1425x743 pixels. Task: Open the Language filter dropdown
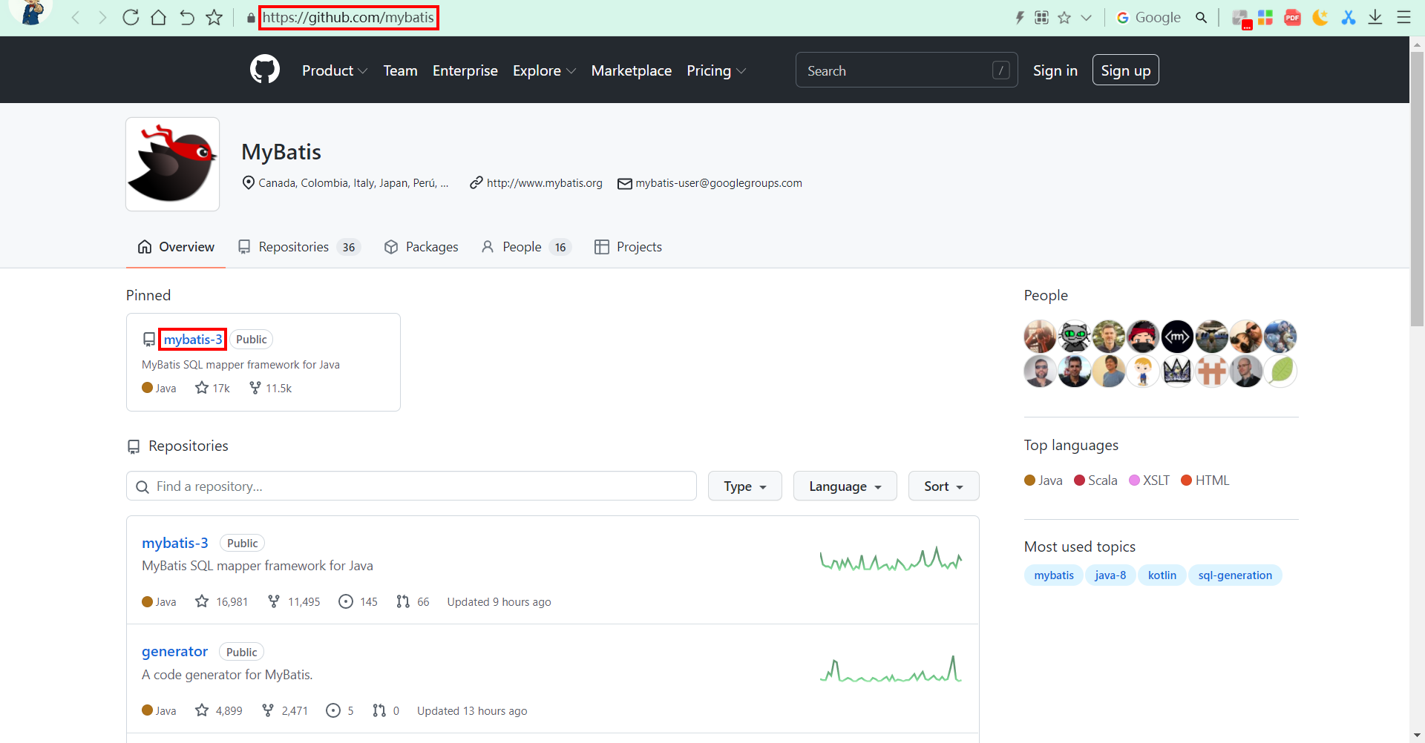point(845,486)
